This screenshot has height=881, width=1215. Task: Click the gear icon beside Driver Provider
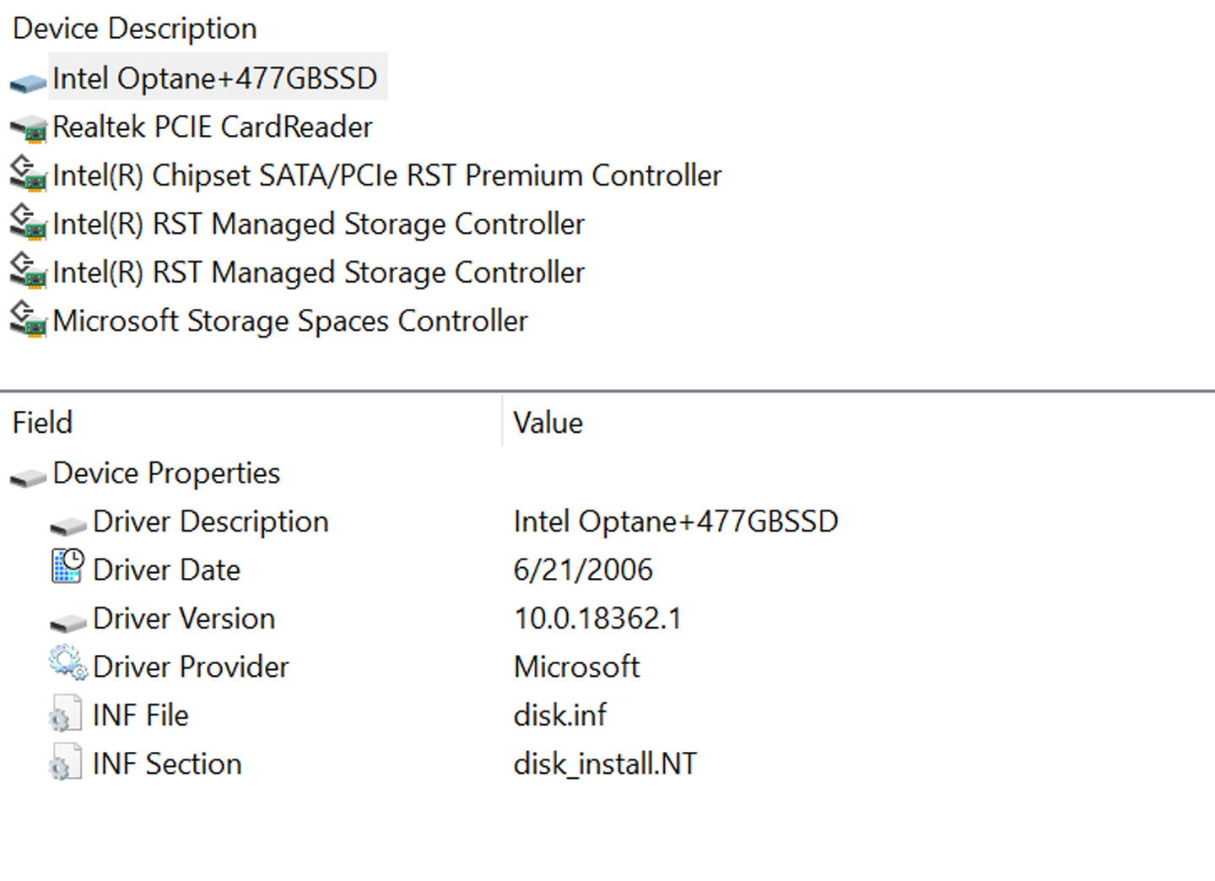pos(67,664)
